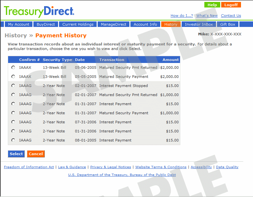Click the Date column header
253x197 pixels.
80,60
